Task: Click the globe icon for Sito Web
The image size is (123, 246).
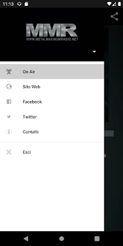Action: pyautogui.click(x=9, y=87)
